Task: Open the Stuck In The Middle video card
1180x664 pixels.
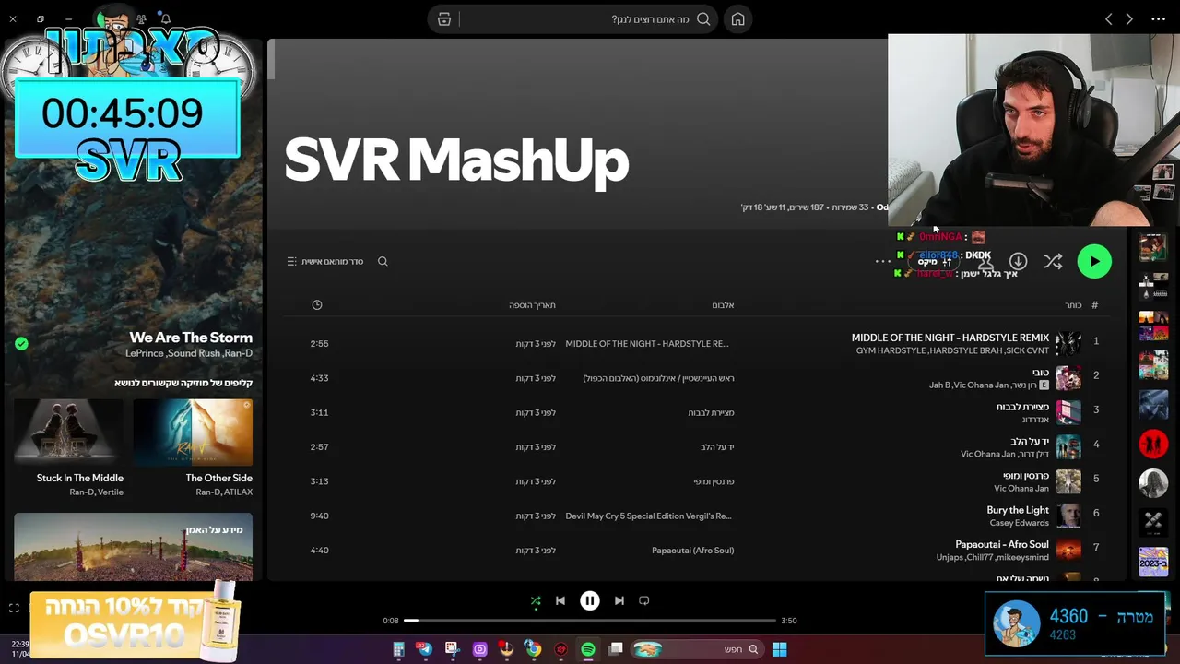Action: (x=68, y=448)
